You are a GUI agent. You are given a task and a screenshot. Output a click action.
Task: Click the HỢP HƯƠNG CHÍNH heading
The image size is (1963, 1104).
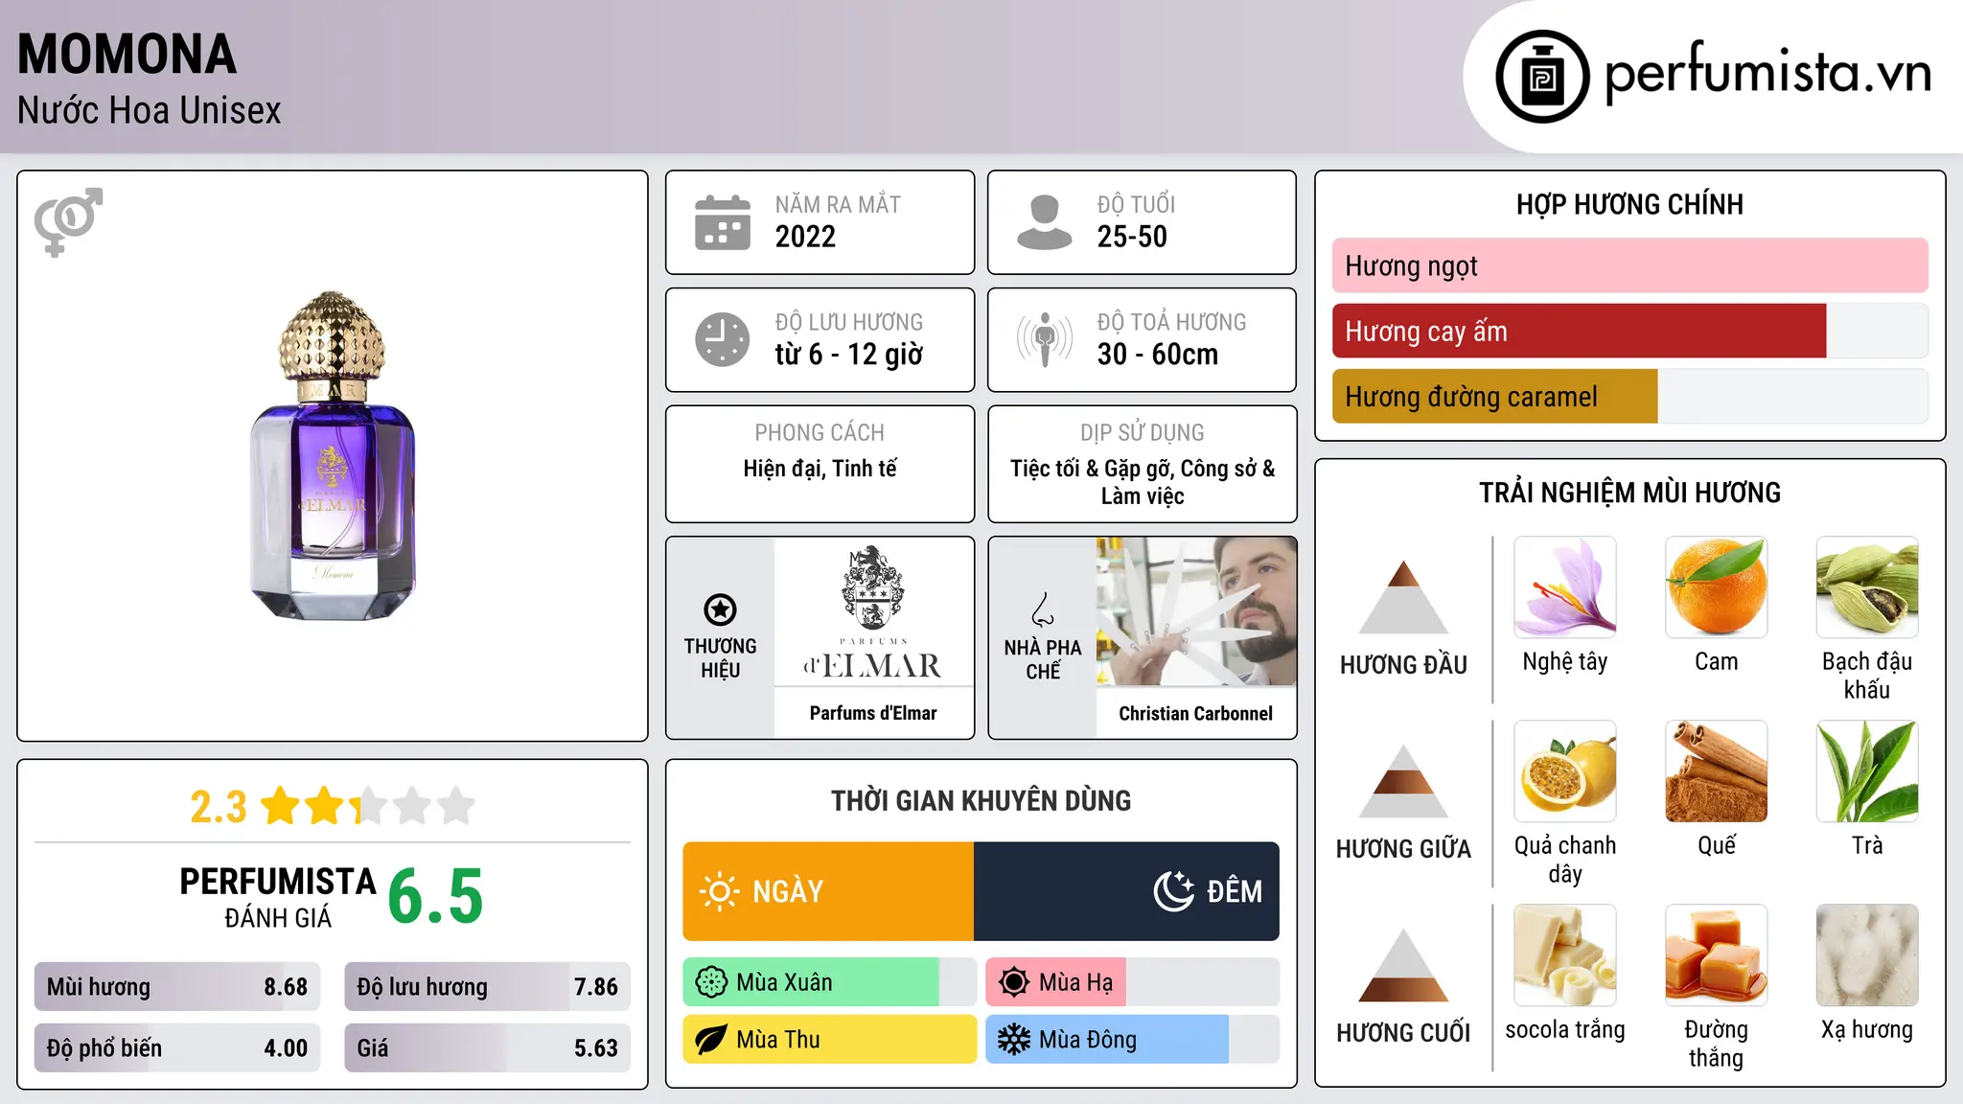tap(1629, 204)
